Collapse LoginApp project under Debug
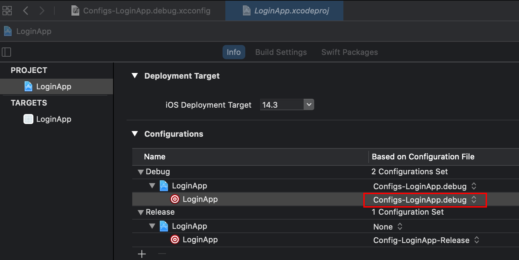 pos(153,186)
